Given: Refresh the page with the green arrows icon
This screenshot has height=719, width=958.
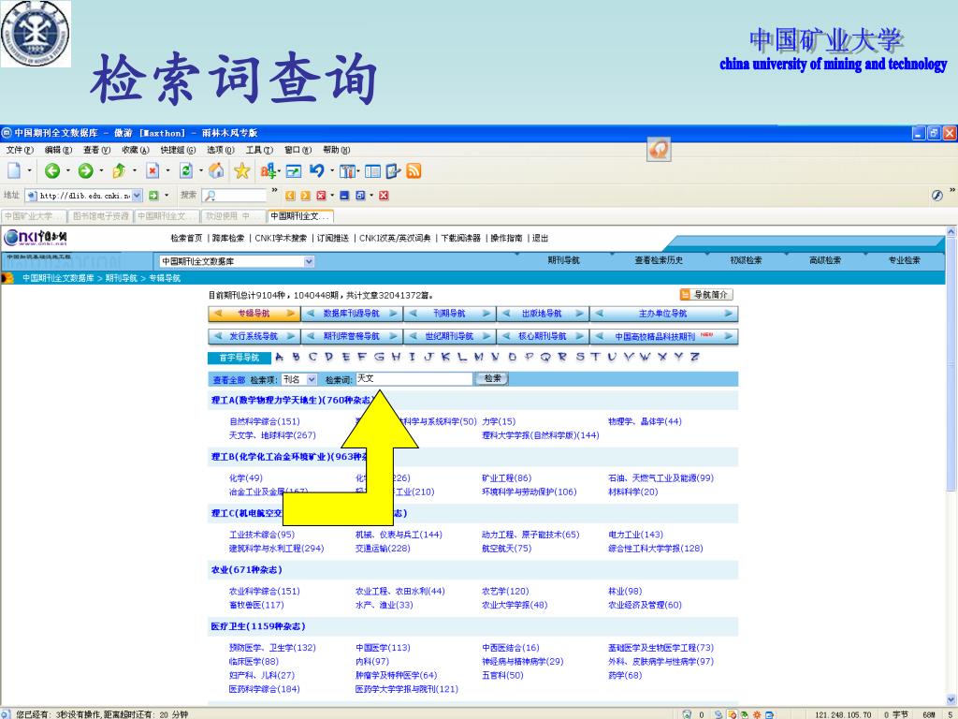Looking at the screenshot, I should [186, 171].
